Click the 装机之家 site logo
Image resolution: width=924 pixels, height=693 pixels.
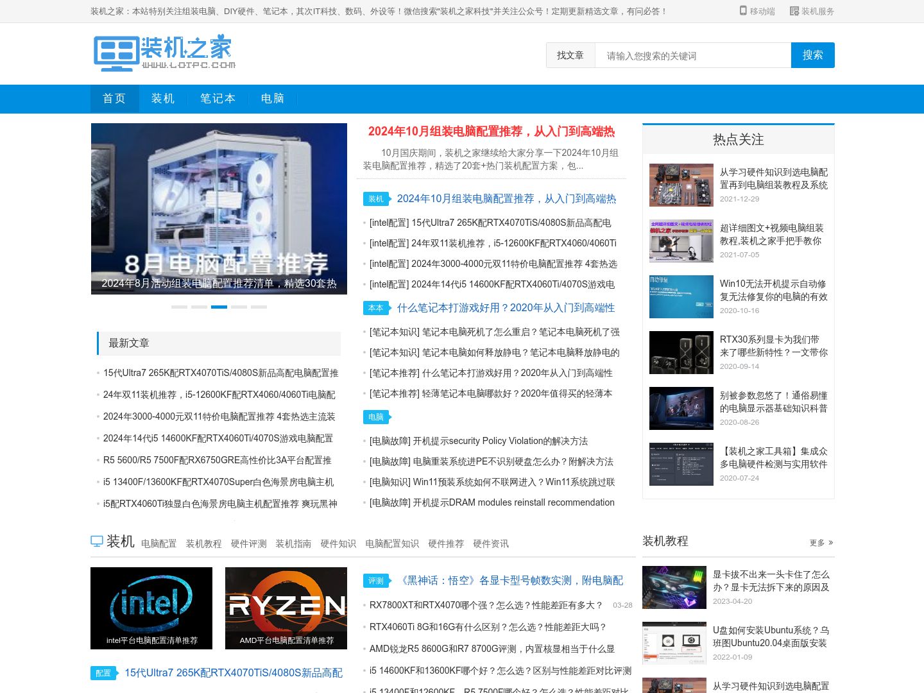(164, 53)
